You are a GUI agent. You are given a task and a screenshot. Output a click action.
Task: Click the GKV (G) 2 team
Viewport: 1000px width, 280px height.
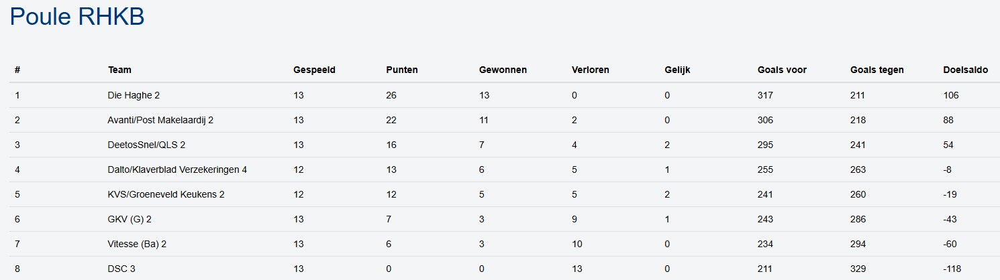[x=134, y=220]
